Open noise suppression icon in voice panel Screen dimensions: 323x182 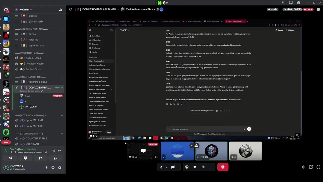(x=53, y=151)
